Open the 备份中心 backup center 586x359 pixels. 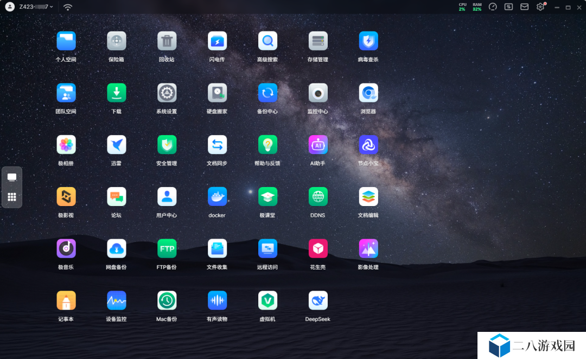click(x=267, y=93)
